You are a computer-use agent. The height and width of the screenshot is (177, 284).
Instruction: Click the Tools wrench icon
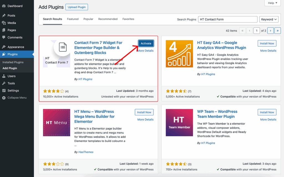coord(4,83)
